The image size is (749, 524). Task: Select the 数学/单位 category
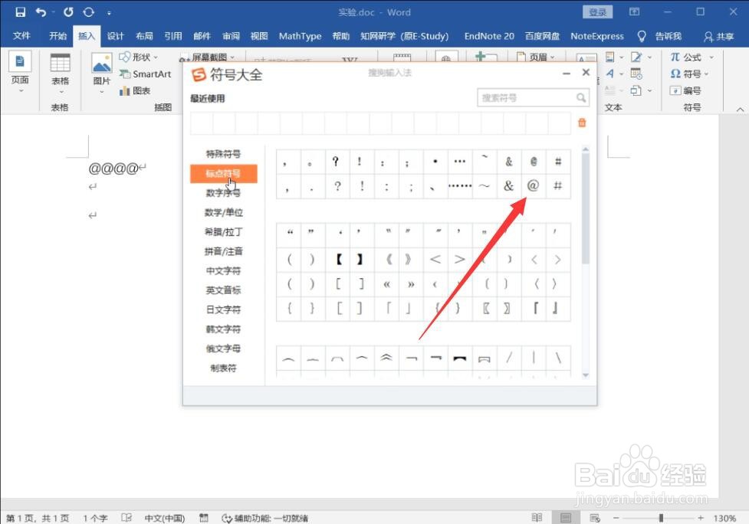point(223,212)
